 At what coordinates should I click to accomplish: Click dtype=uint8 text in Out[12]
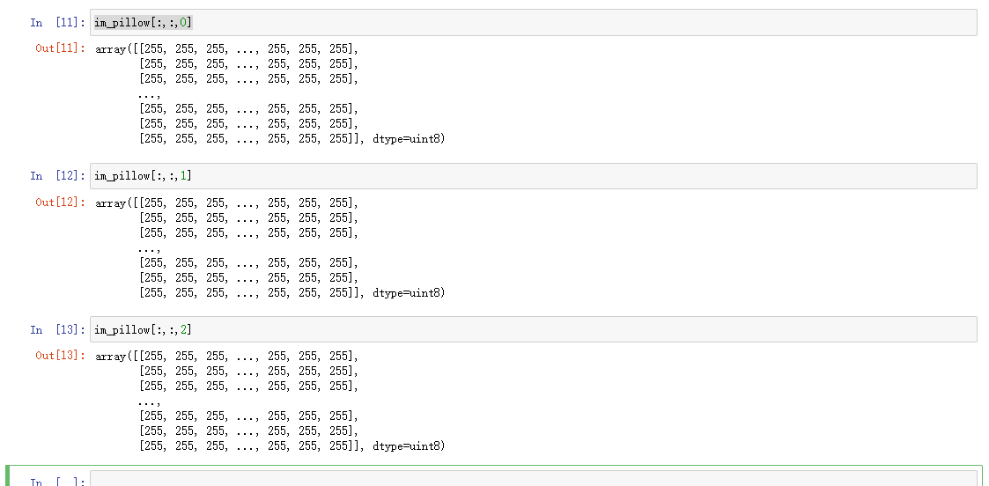(406, 293)
